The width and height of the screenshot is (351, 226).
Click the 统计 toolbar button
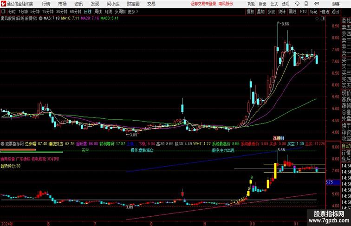(x=282, y=12)
